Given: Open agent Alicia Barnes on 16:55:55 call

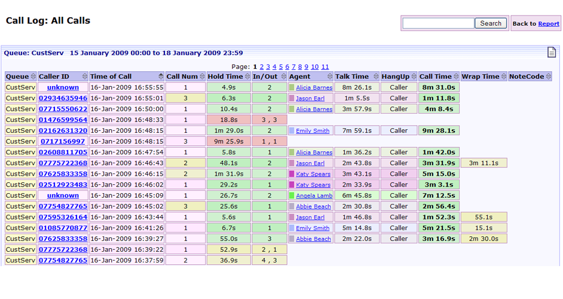Looking at the screenshot, I should [x=314, y=87].
